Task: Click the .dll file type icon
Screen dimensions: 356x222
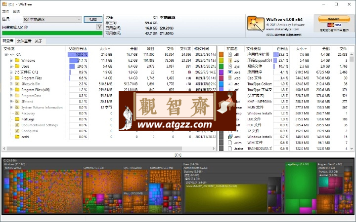Action: 230,54
